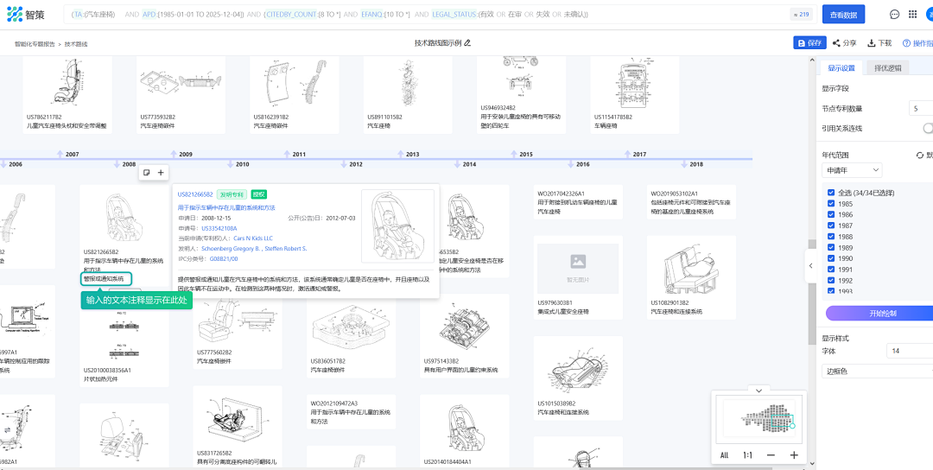Click the pencil icon beside 技术路线图示例
This screenshot has height=470, width=933.
coord(467,43)
